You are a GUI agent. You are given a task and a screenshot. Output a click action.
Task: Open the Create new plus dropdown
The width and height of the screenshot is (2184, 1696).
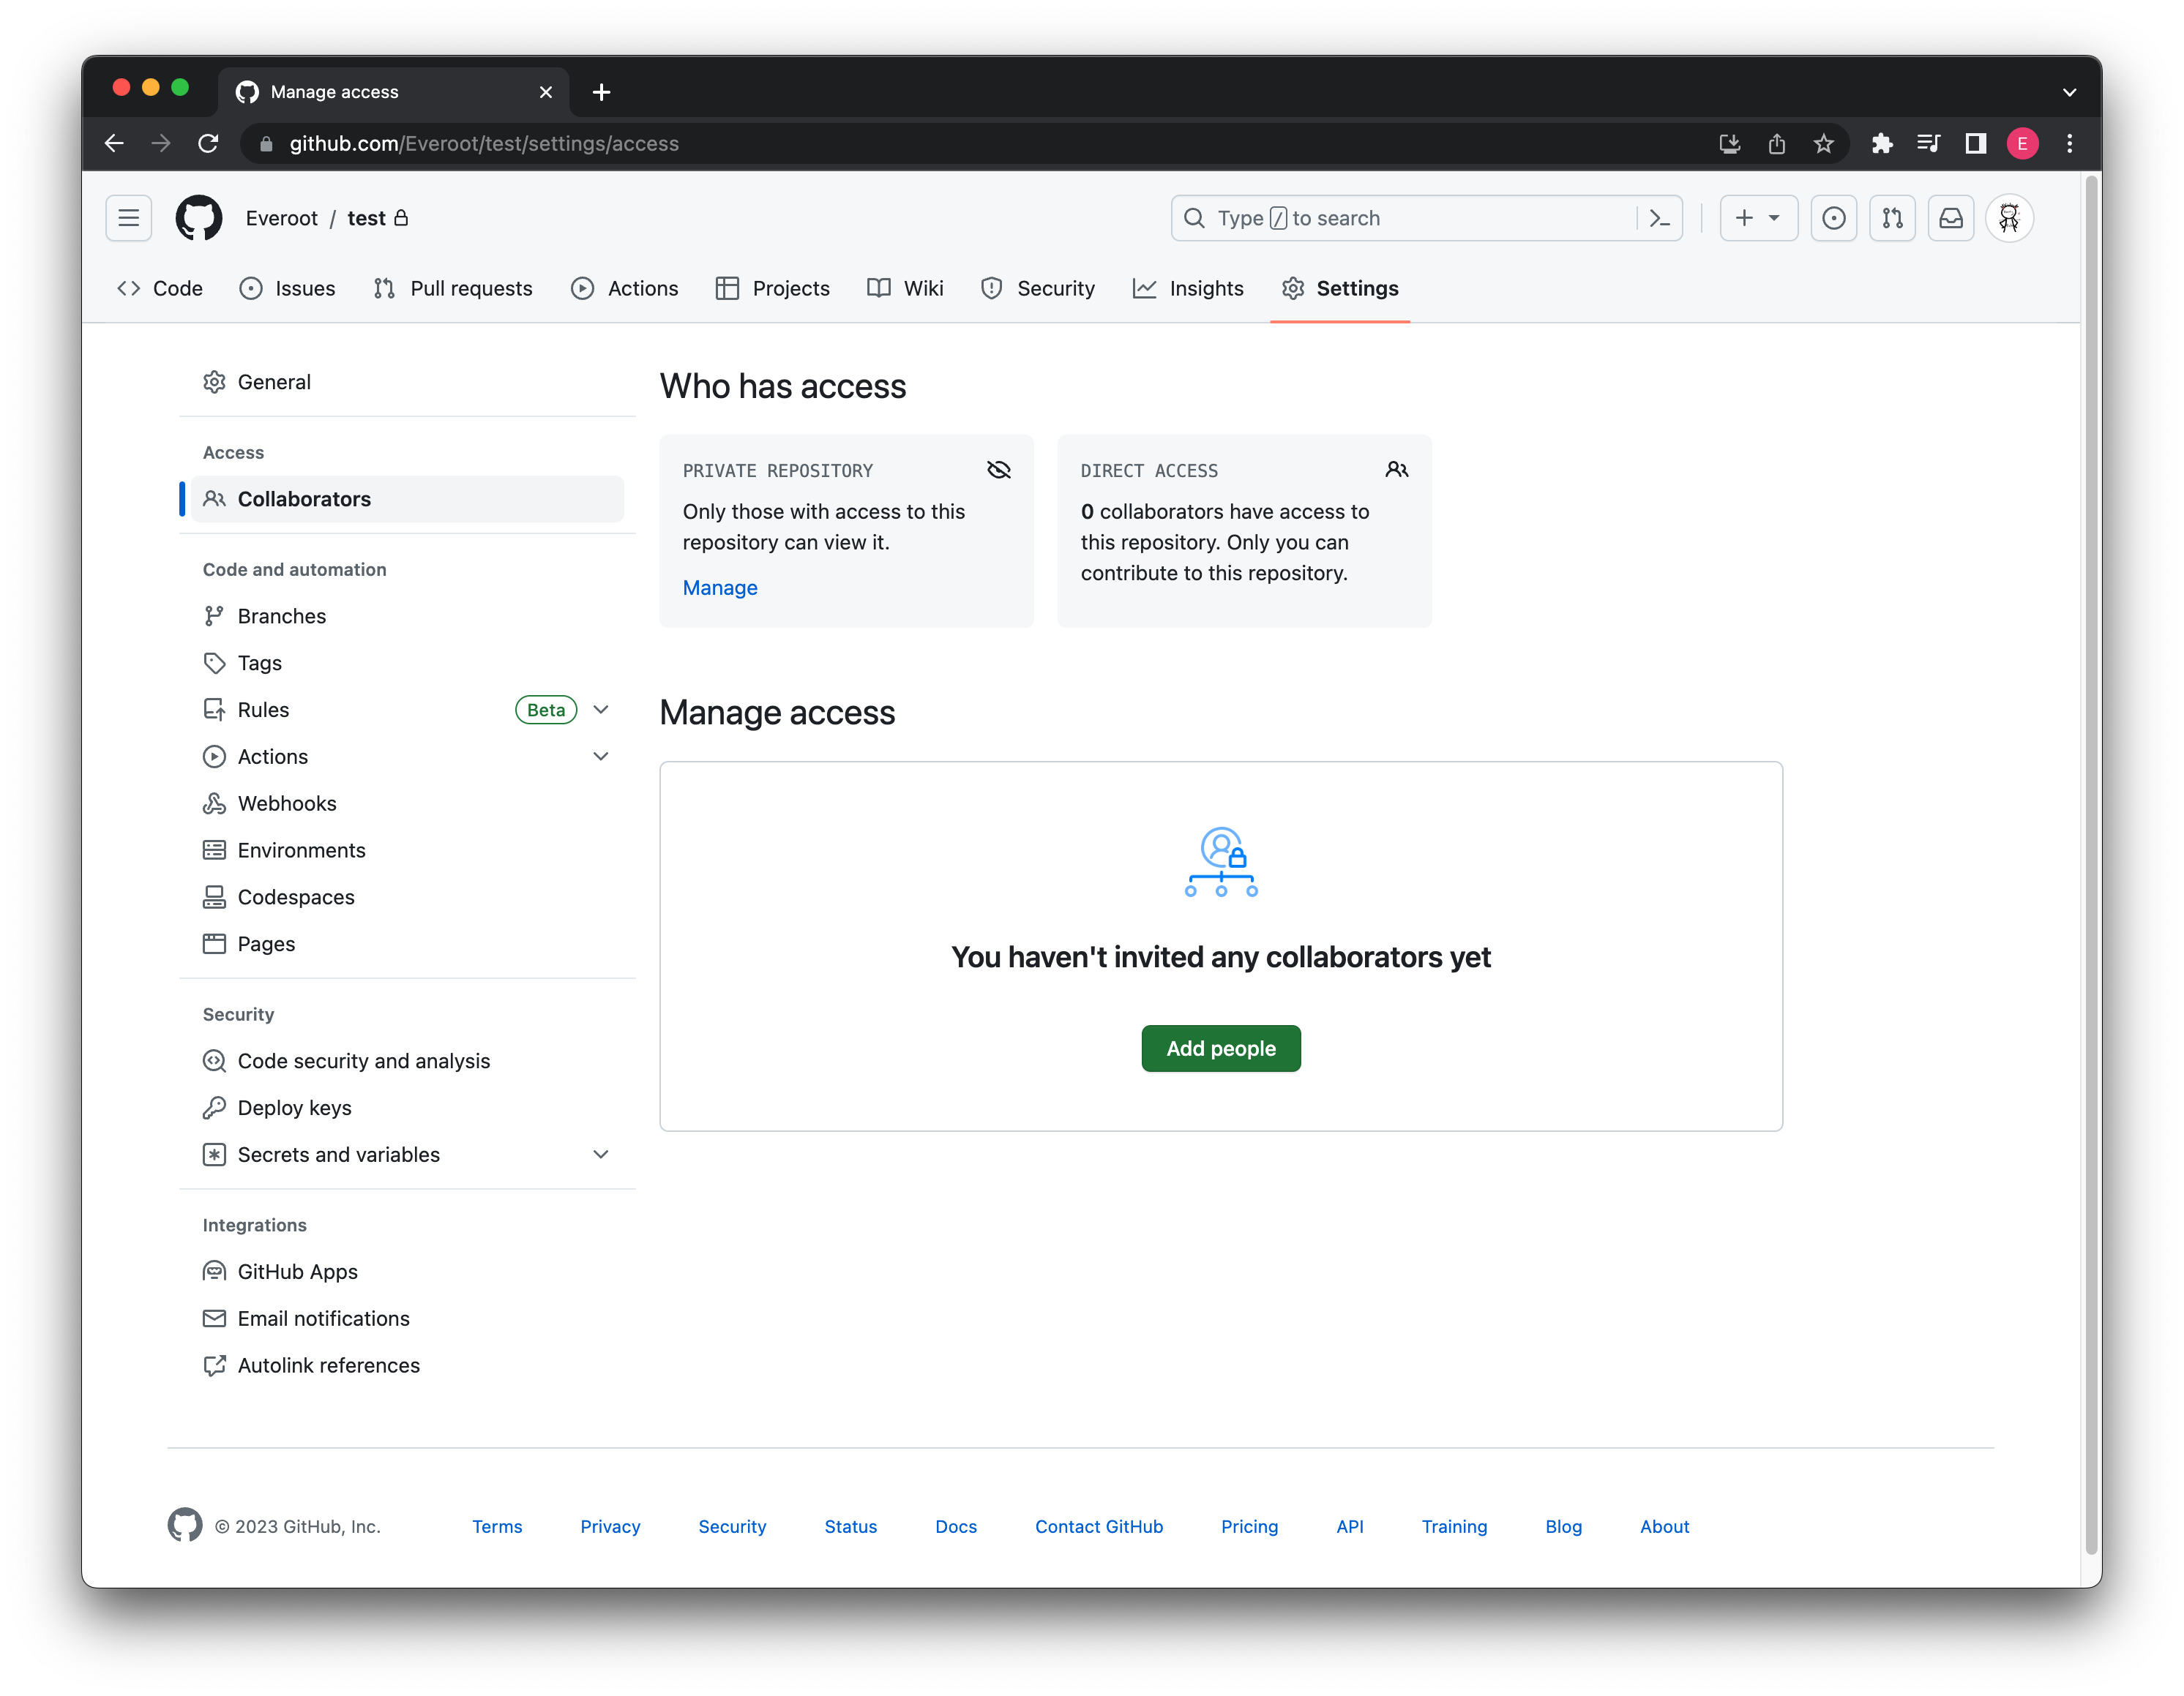coord(1758,218)
